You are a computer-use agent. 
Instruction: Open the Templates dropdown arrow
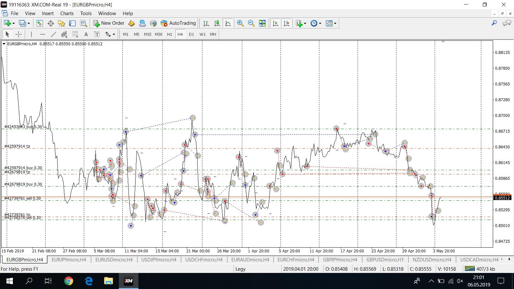(x=335, y=23)
